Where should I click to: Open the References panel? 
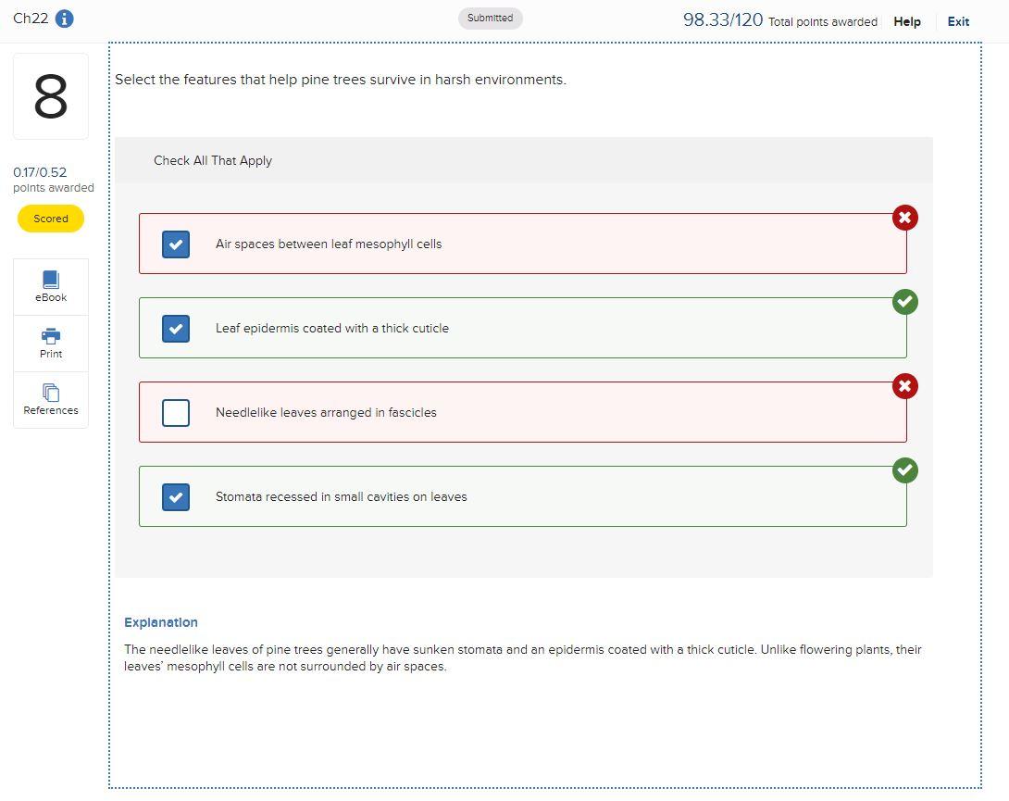click(50, 399)
